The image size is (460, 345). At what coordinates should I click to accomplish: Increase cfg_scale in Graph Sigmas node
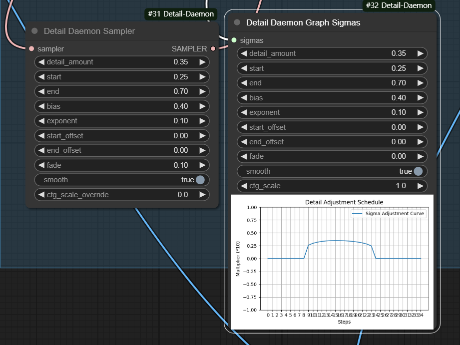pyautogui.click(x=421, y=186)
